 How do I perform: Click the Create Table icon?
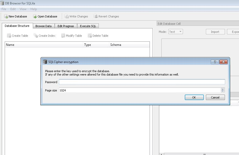9,36
